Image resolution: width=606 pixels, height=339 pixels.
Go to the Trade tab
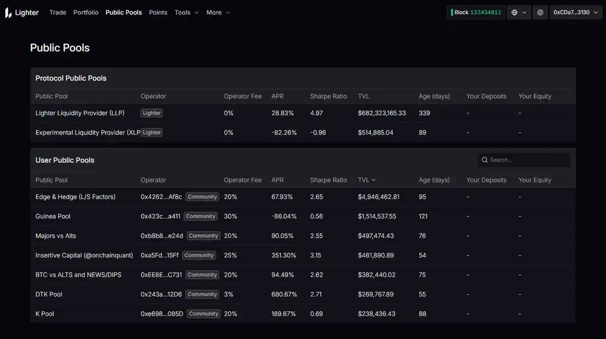coord(58,13)
